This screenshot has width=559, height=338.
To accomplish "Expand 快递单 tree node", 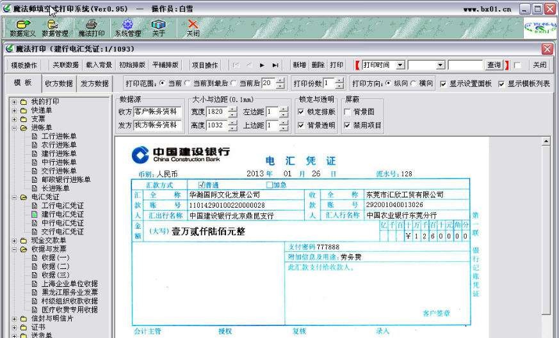I will [x=14, y=111].
